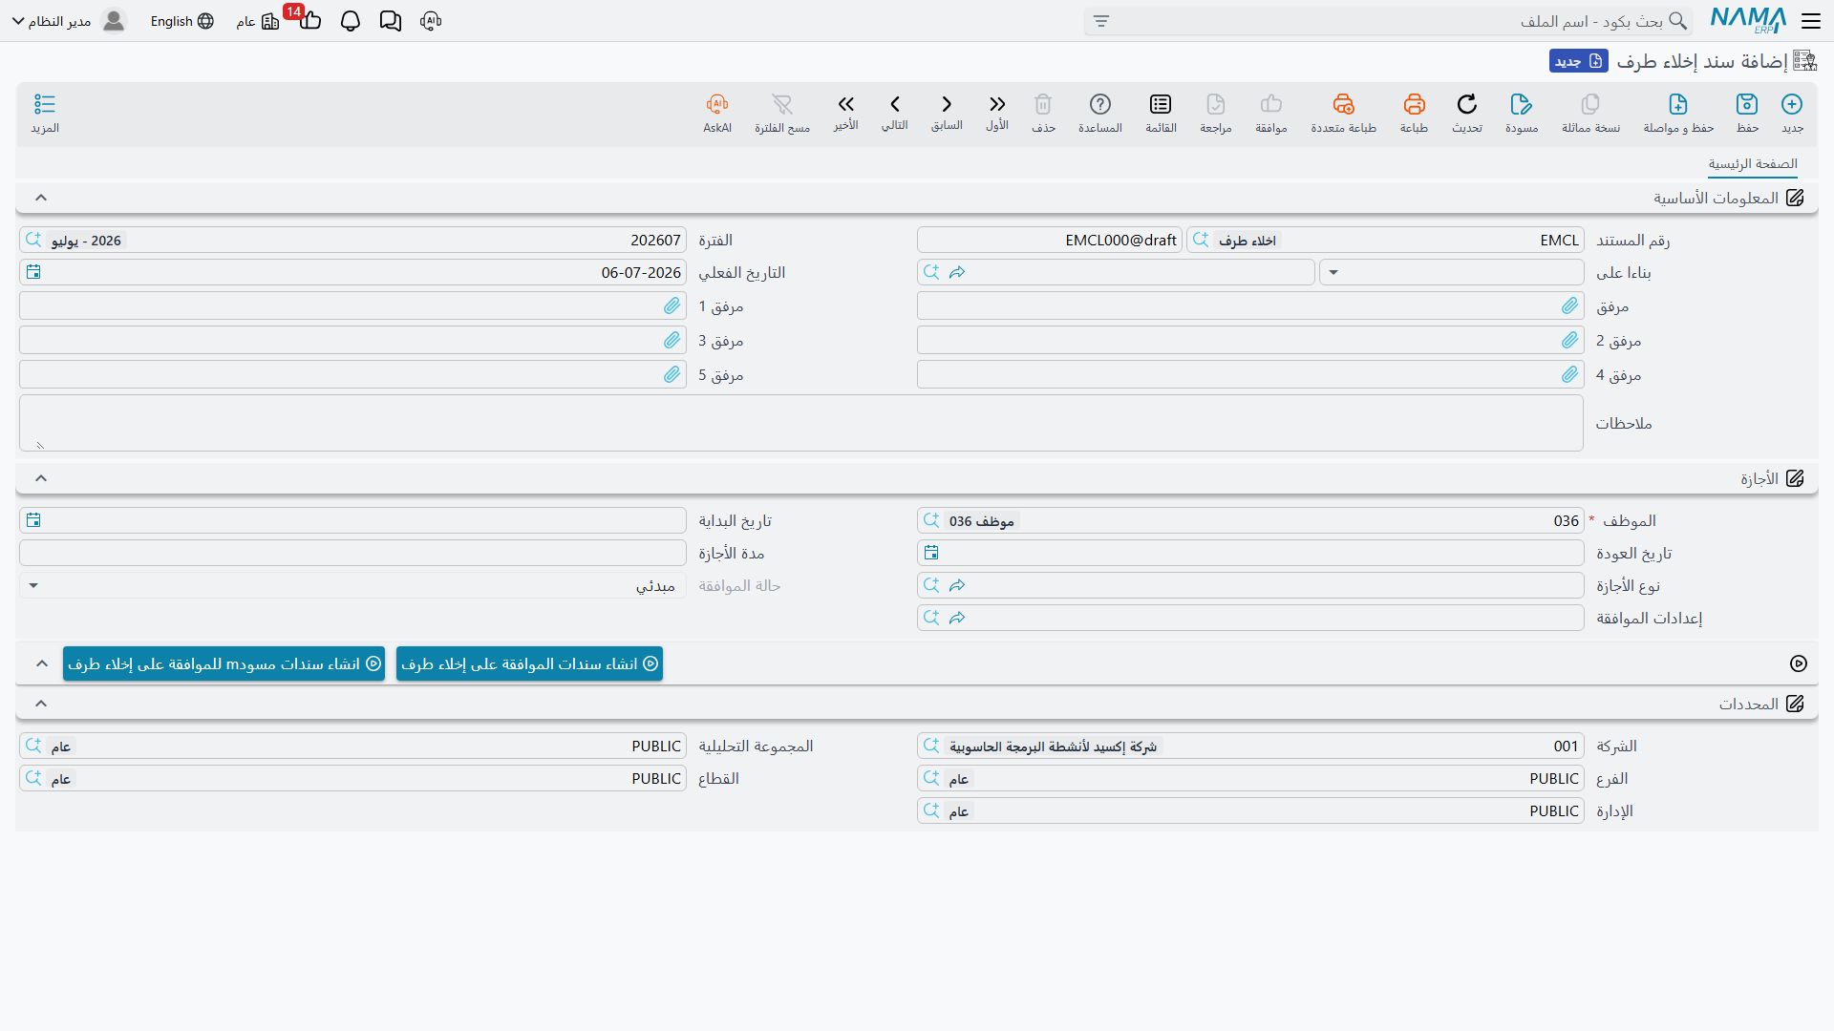Viewport: 1834px width, 1031px height.
Task: Select the الصفحة الرئيسية tab
Action: click(x=1753, y=164)
